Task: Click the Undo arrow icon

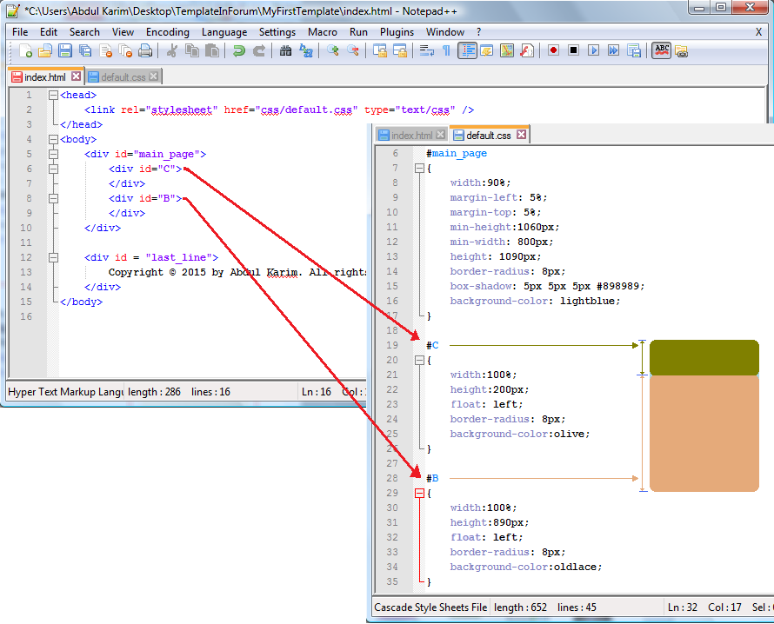Action: point(238,50)
